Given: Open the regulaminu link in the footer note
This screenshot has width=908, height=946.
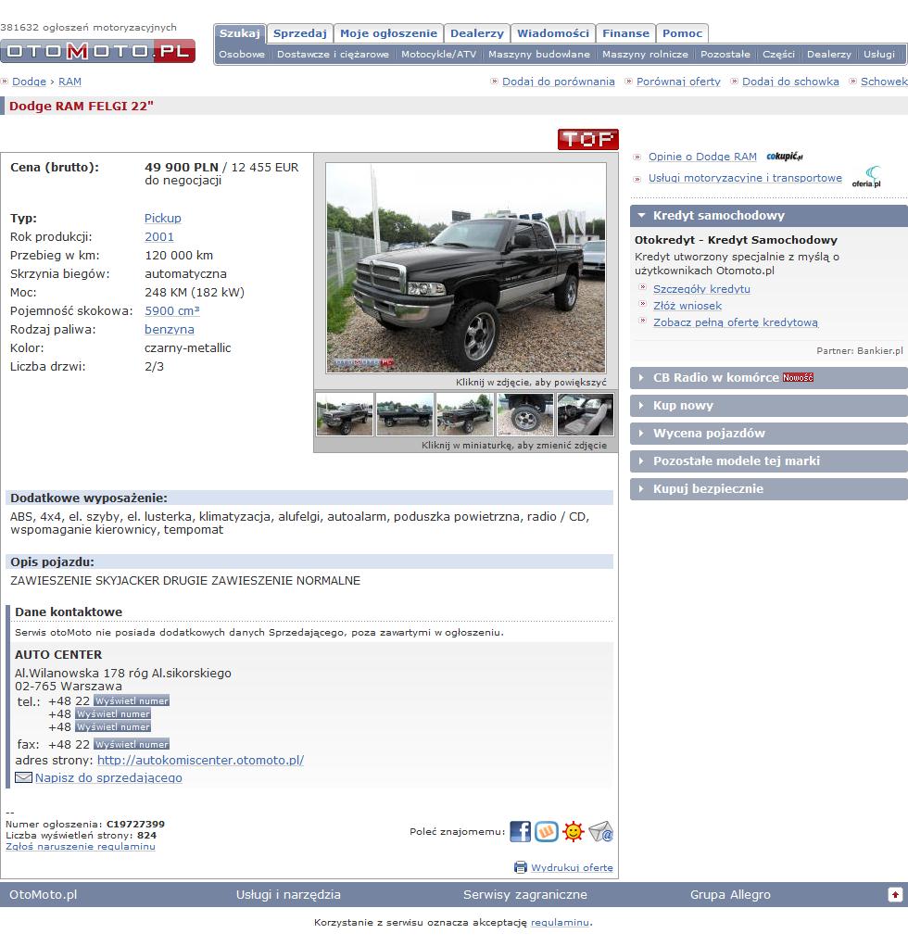Looking at the screenshot, I should tap(560, 923).
